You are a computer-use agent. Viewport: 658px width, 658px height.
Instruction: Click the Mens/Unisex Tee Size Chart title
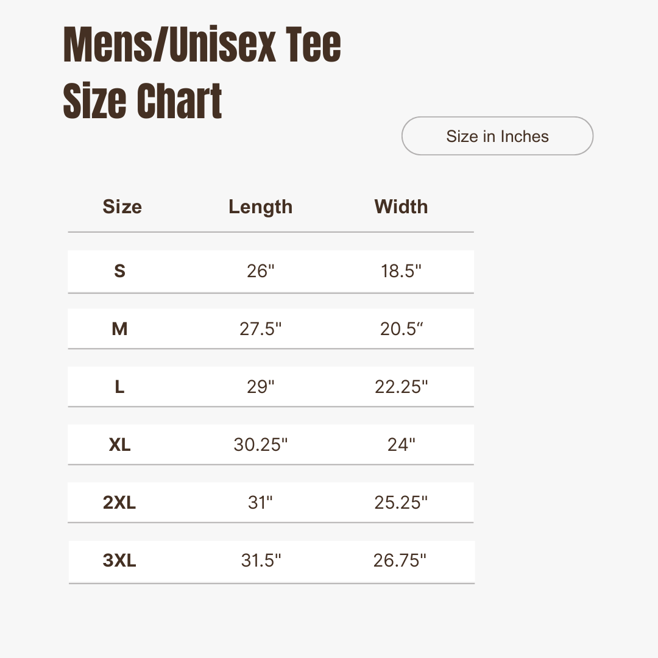click(x=202, y=72)
